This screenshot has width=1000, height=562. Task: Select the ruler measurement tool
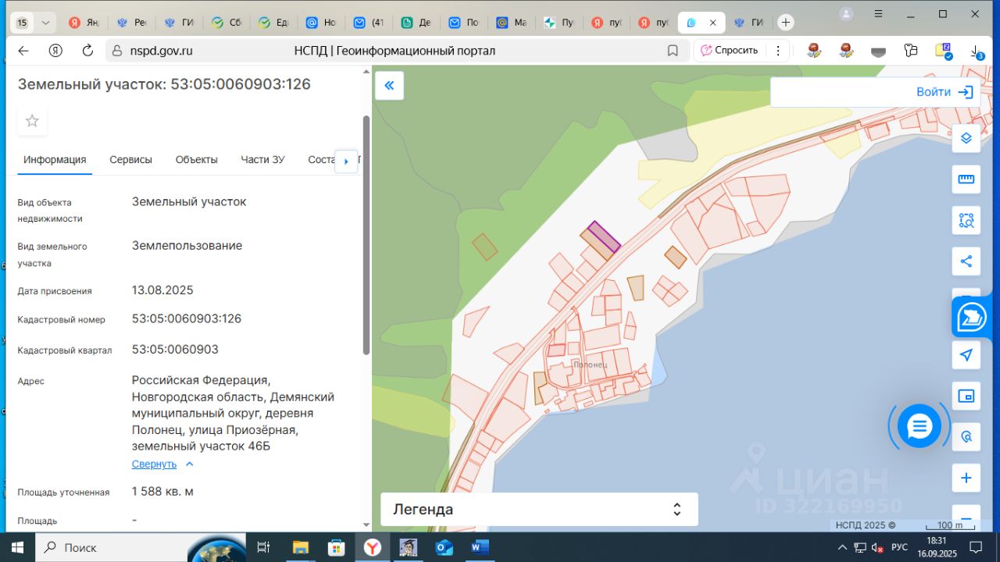coord(966,180)
